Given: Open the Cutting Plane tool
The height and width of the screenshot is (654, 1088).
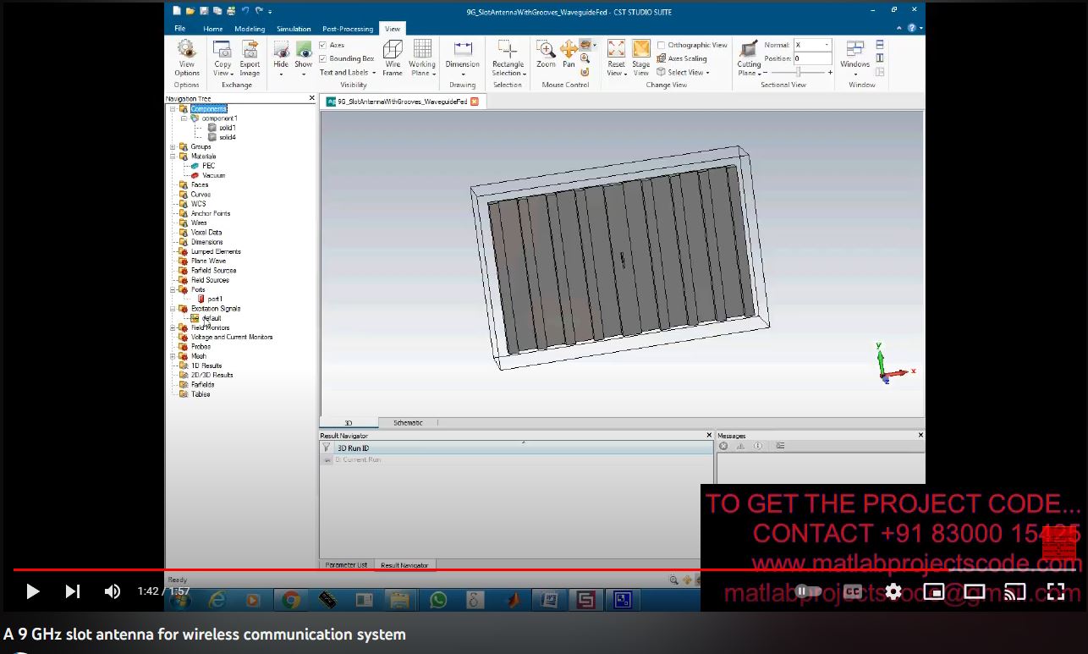Looking at the screenshot, I should (x=749, y=51).
